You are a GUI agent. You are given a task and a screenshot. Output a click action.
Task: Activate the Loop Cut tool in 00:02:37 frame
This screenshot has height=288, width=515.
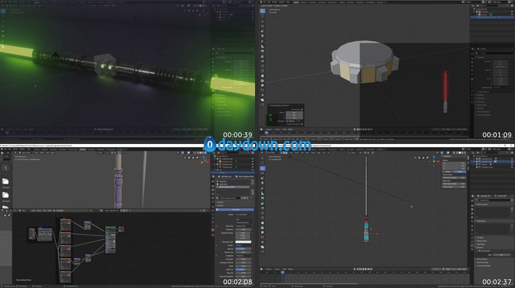coord(262,214)
